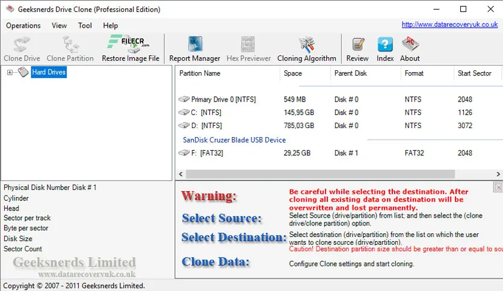Screen dimensions: 503x291
Task: Sort by Parent Disk column header
Action: click(366, 73)
